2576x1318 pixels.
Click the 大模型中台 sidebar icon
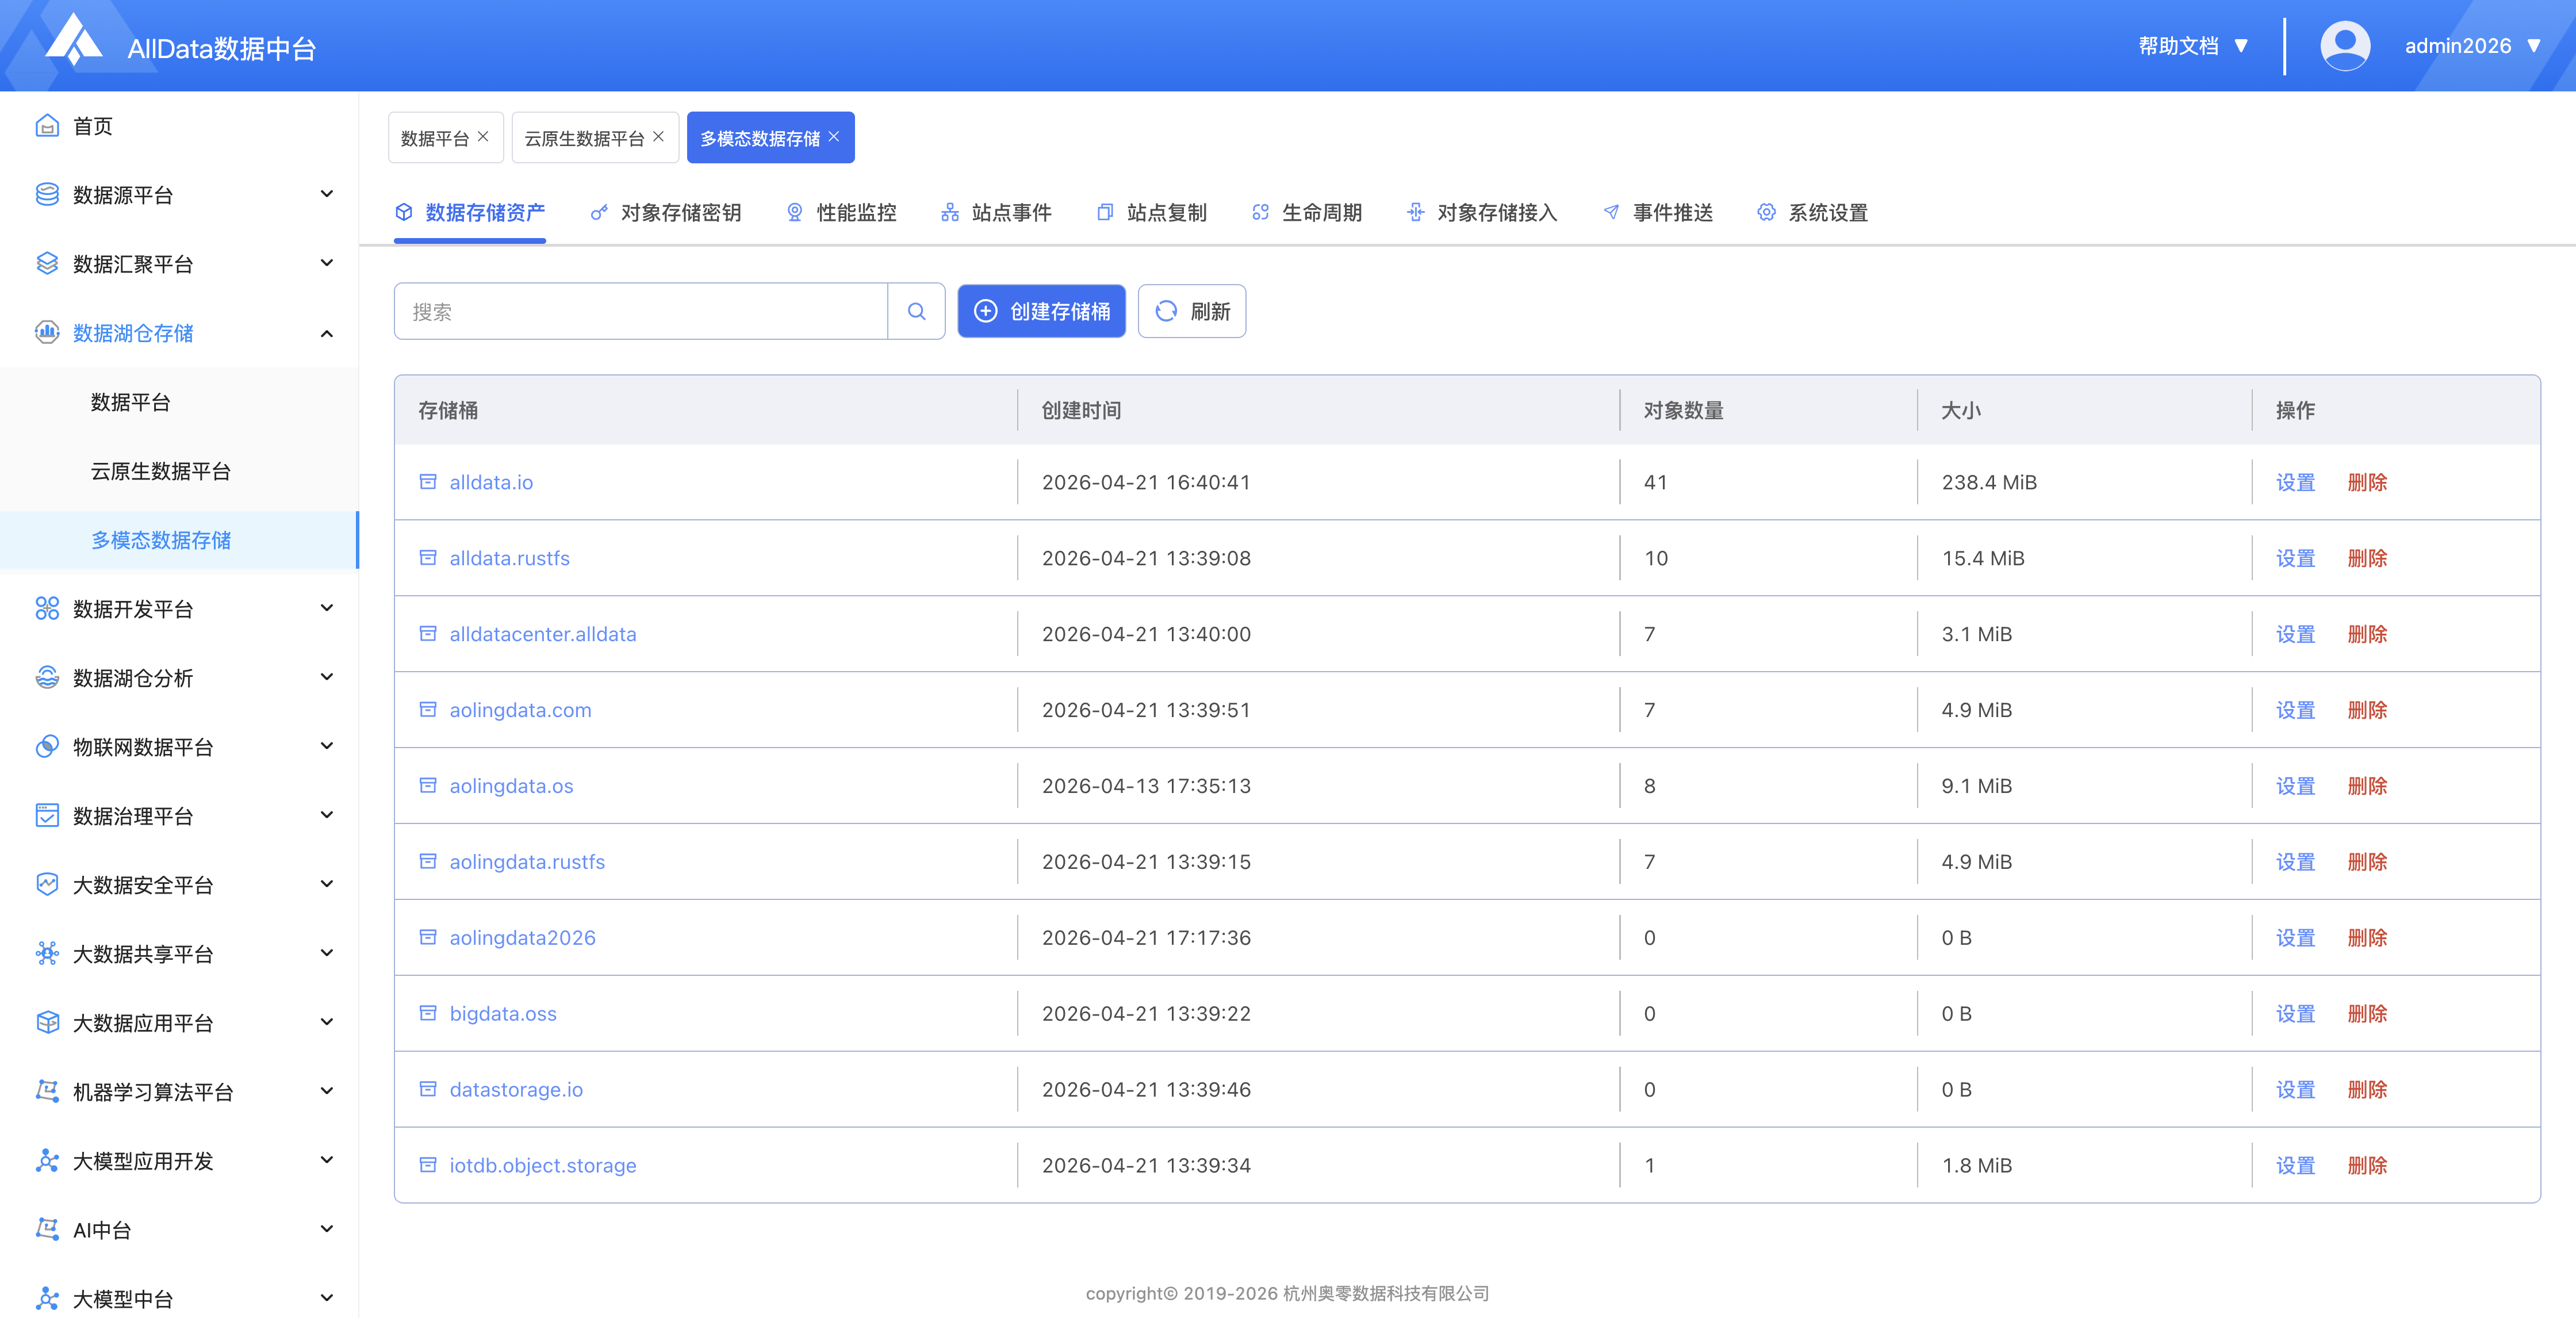pos(47,1298)
